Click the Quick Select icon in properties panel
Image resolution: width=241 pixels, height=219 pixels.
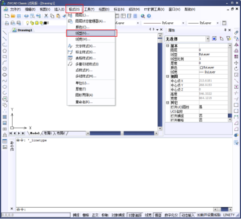[228, 38]
